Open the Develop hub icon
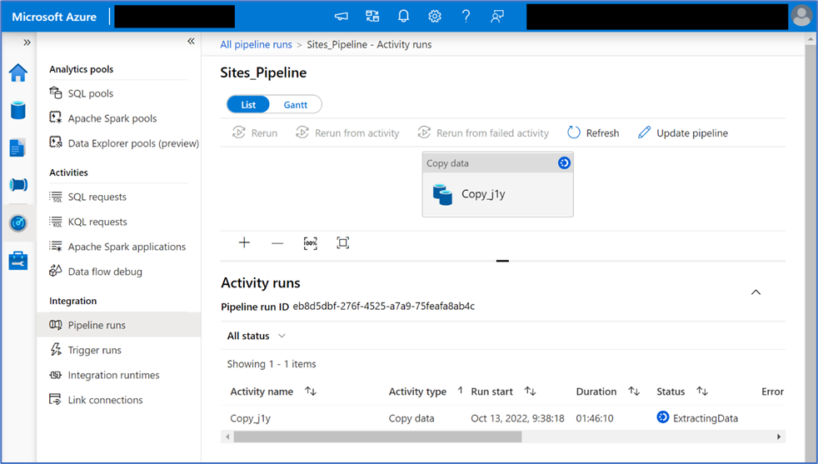This screenshot has height=464, width=818. pos(17,147)
